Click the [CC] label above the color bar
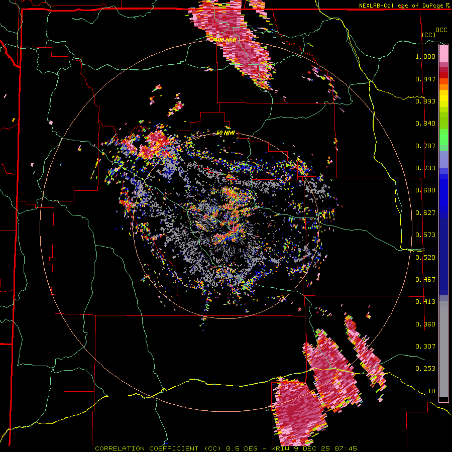The image size is (452, 452). click(428, 35)
